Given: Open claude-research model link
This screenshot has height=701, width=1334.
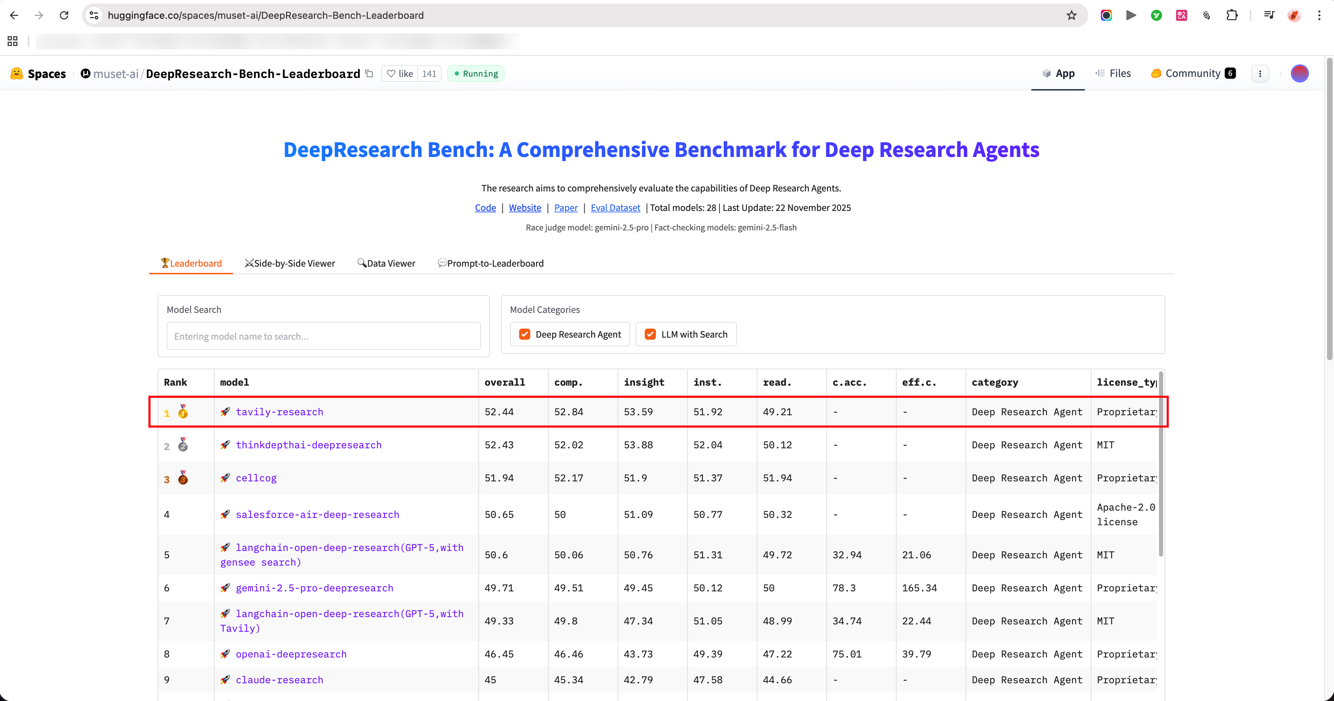Looking at the screenshot, I should [x=279, y=680].
